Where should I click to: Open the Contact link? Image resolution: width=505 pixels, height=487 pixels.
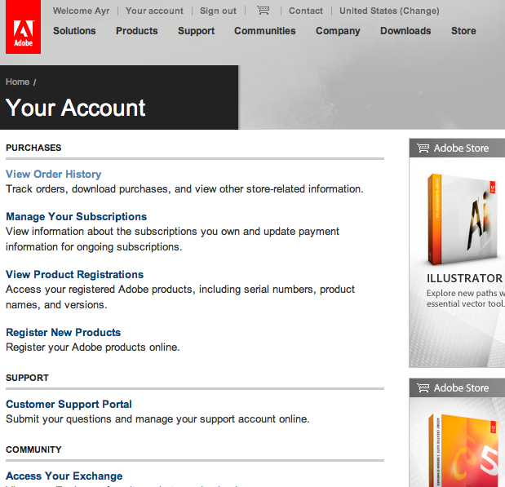point(306,11)
